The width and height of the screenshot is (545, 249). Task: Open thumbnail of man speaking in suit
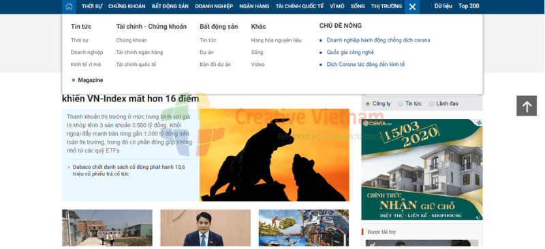[205, 228]
